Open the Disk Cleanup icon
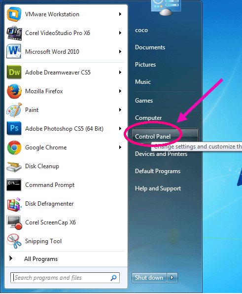This screenshot has height=294, width=242. pyautogui.click(x=14, y=167)
